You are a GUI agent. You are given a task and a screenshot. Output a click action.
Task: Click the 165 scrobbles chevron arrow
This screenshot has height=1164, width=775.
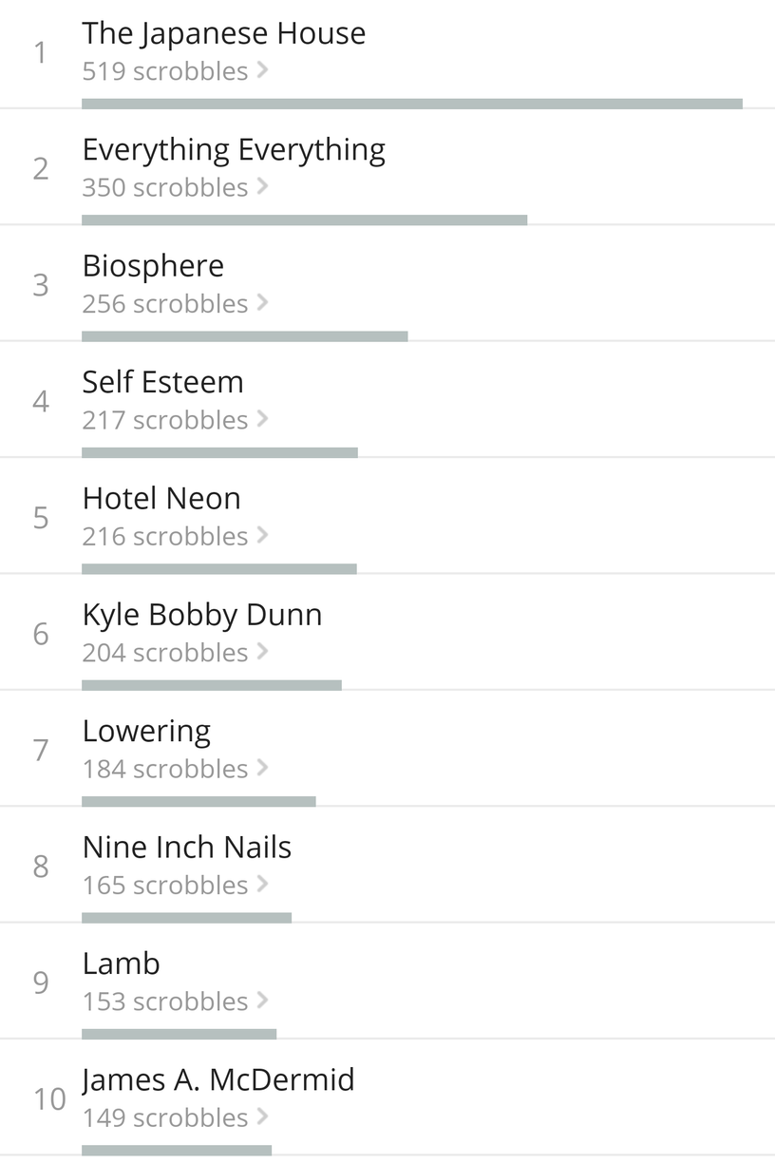(x=262, y=885)
